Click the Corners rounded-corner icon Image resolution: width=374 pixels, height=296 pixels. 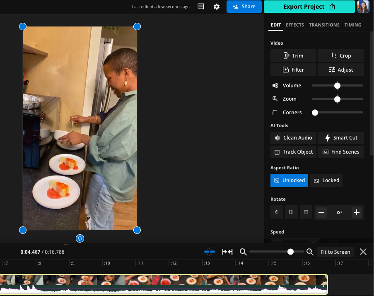275,112
